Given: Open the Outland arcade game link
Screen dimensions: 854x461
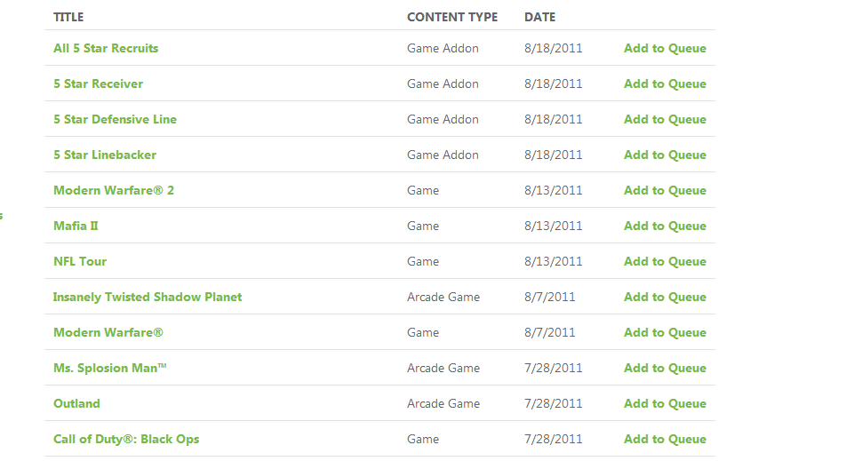Looking at the screenshot, I should point(76,403).
